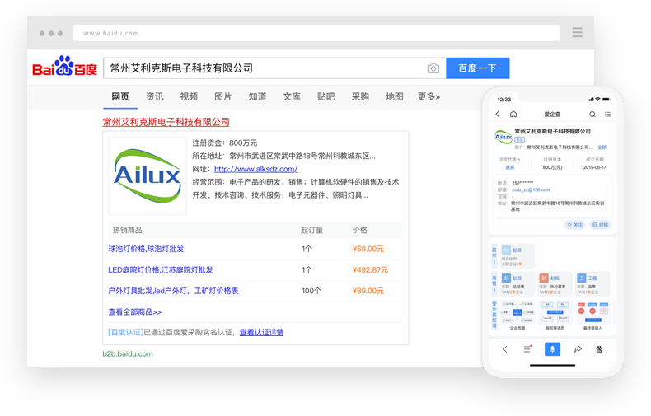Viewport: 651px width, 416px height.
Task: Expand 查看全部商品>> product list
Action: click(134, 312)
